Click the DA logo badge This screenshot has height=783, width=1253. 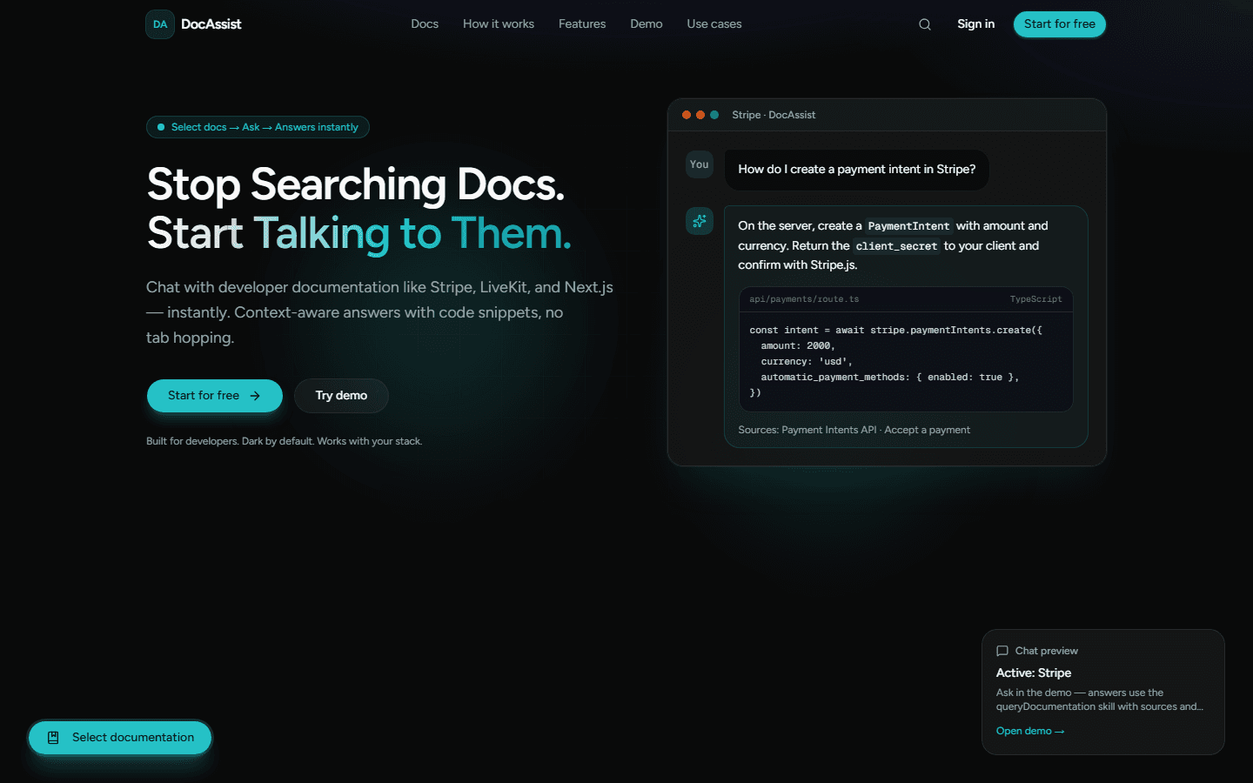[x=160, y=24]
